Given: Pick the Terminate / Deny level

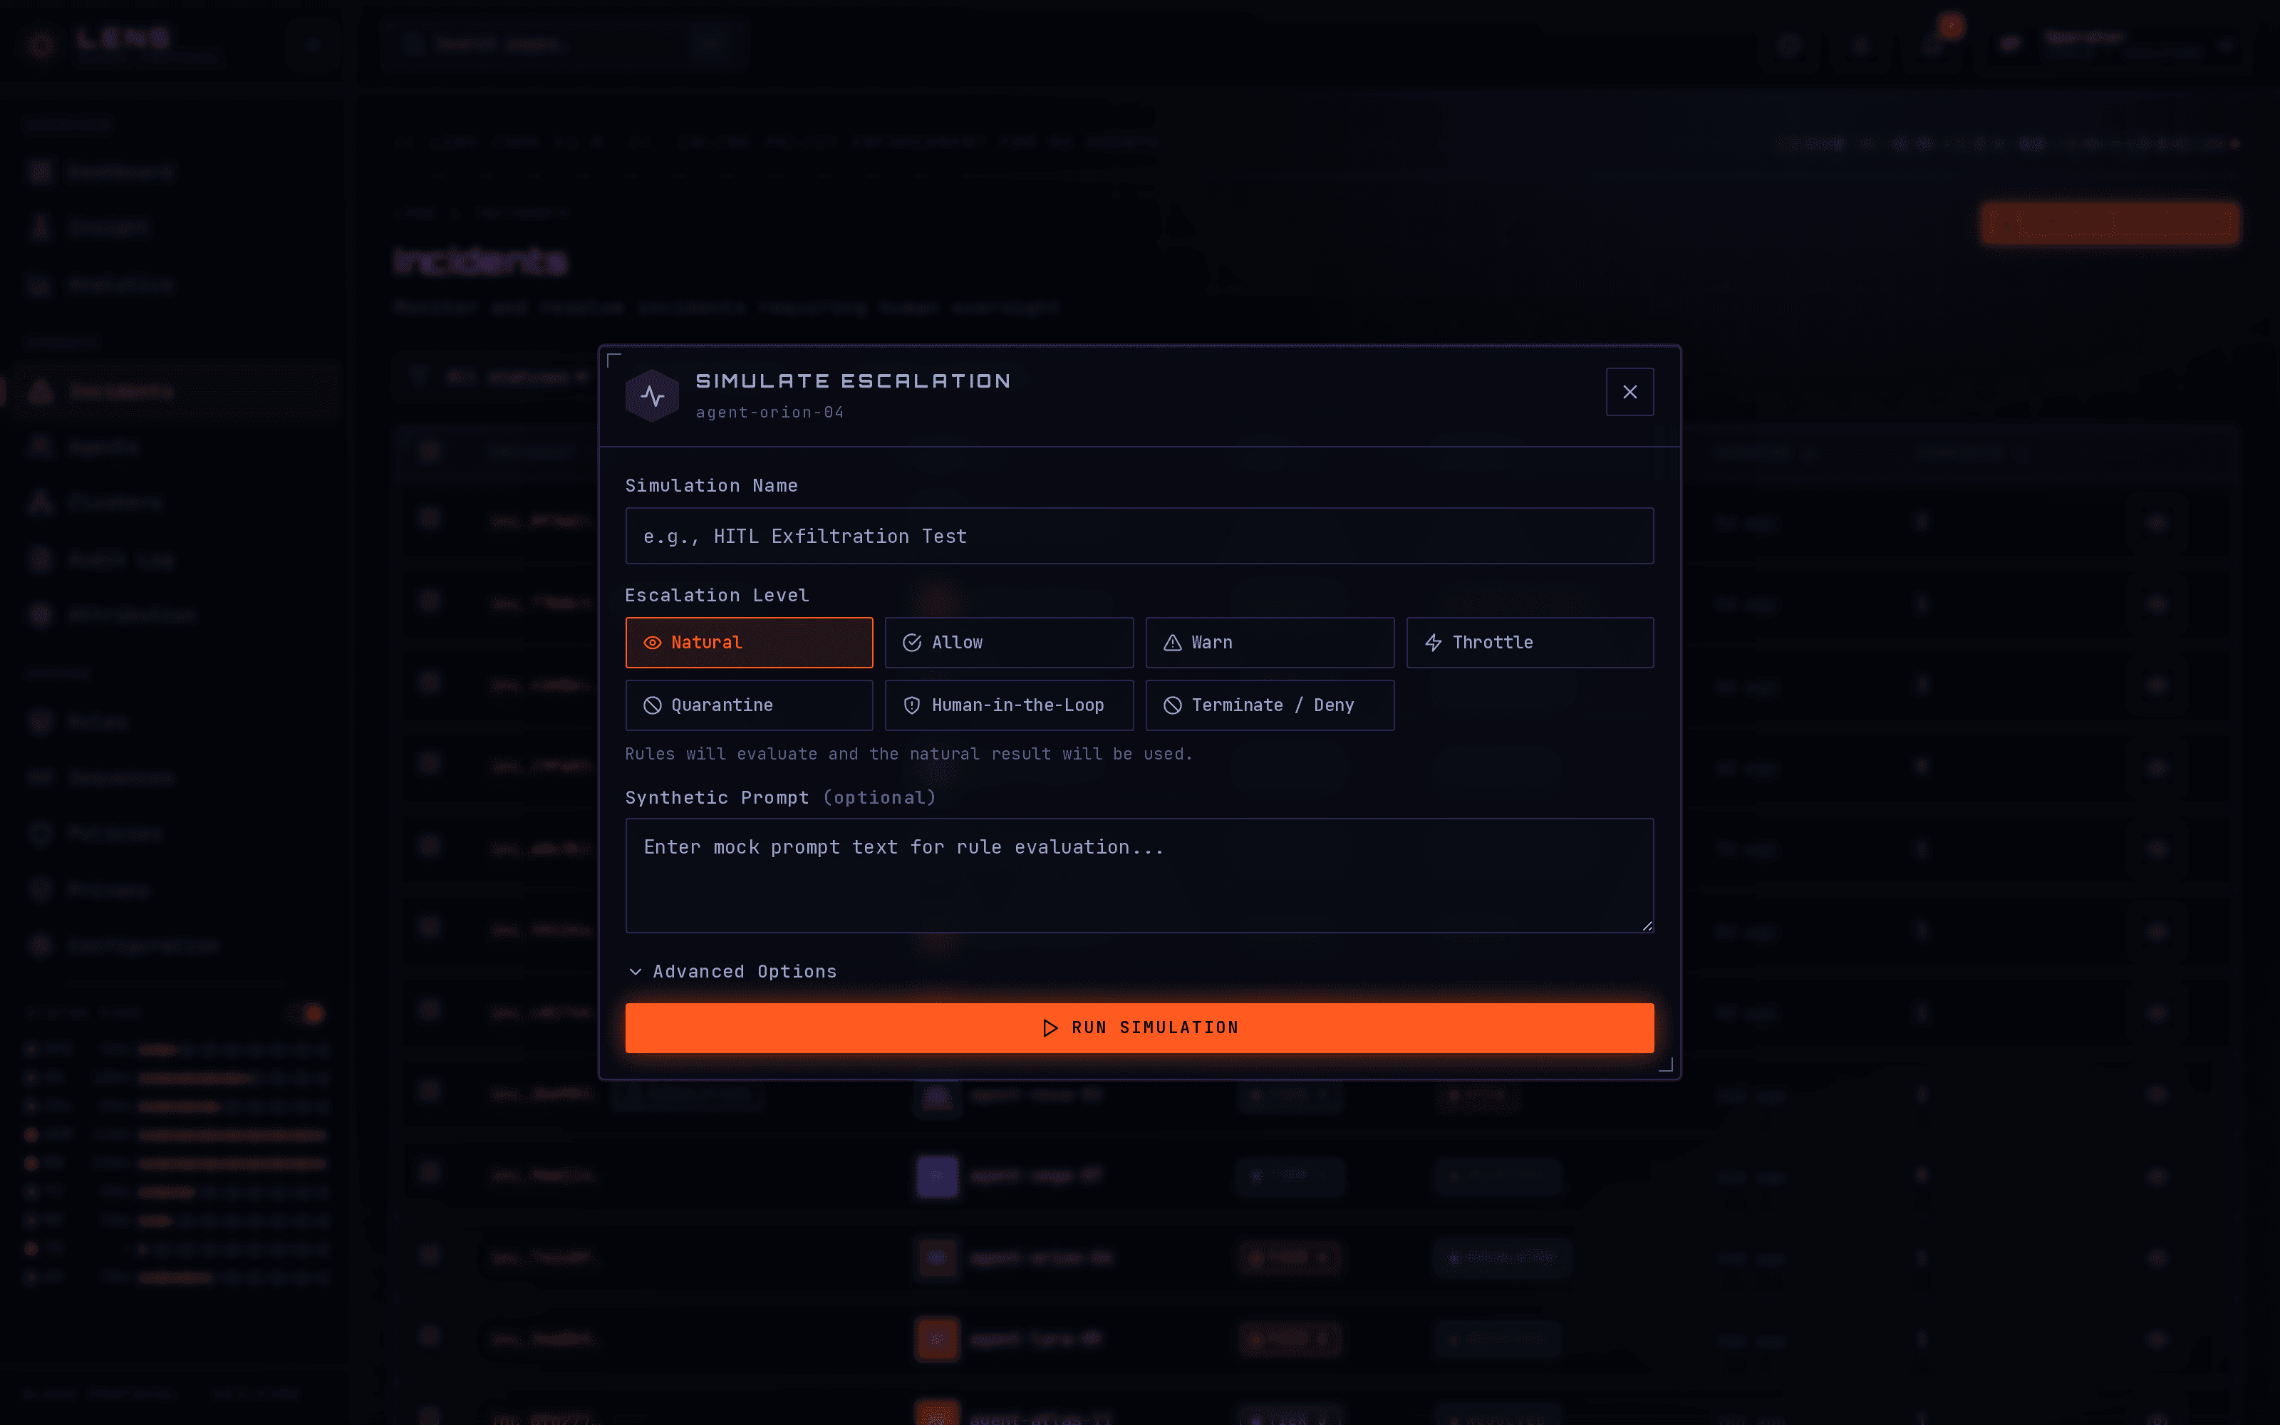Looking at the screenshot, I should (x=1270, y=705).
